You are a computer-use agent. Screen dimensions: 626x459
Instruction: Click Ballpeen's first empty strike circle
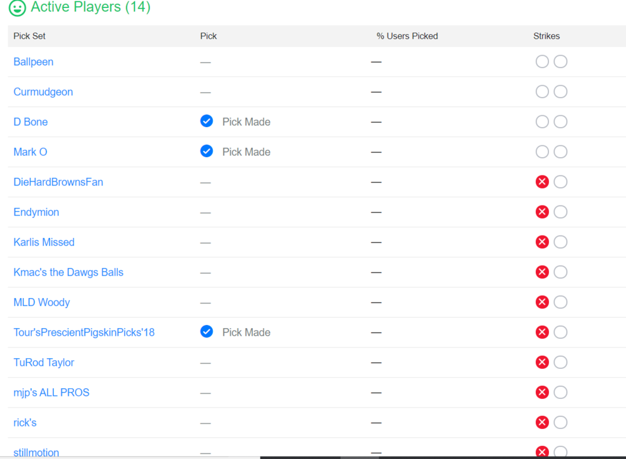541,61
